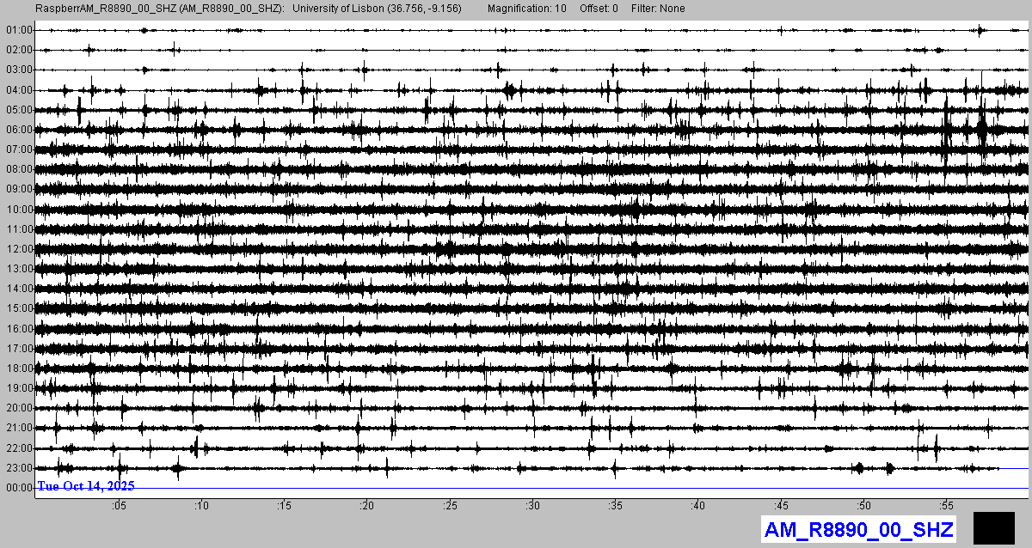Select the 15:00 hour label
Image resolution: width=1032 pixels, height=548 pixels.
19,308
